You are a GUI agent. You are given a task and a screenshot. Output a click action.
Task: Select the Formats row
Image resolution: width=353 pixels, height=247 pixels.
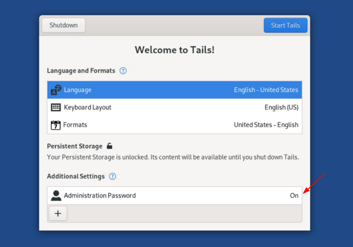[x=175, y=125]
